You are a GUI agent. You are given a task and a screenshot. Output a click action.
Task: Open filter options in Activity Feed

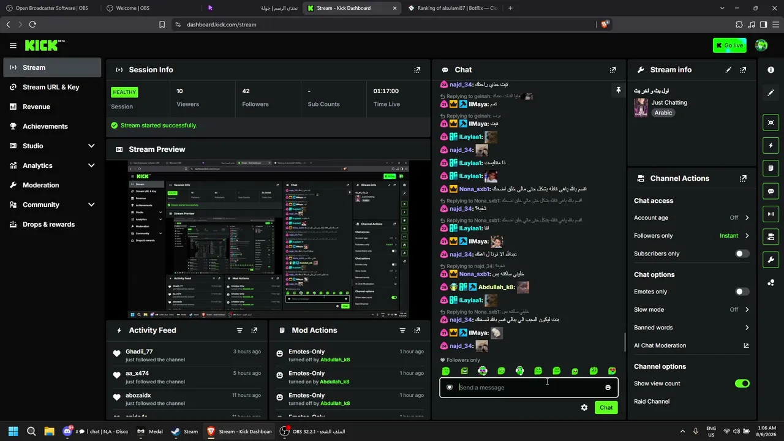(239, 330)
